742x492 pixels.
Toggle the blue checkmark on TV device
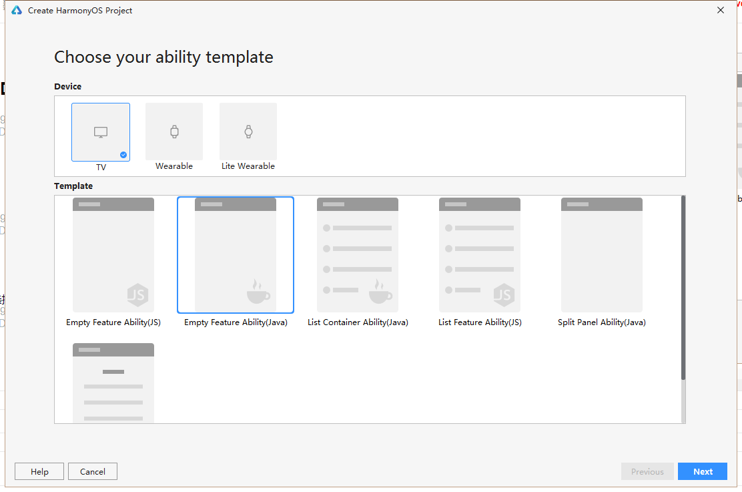[123, 155]
